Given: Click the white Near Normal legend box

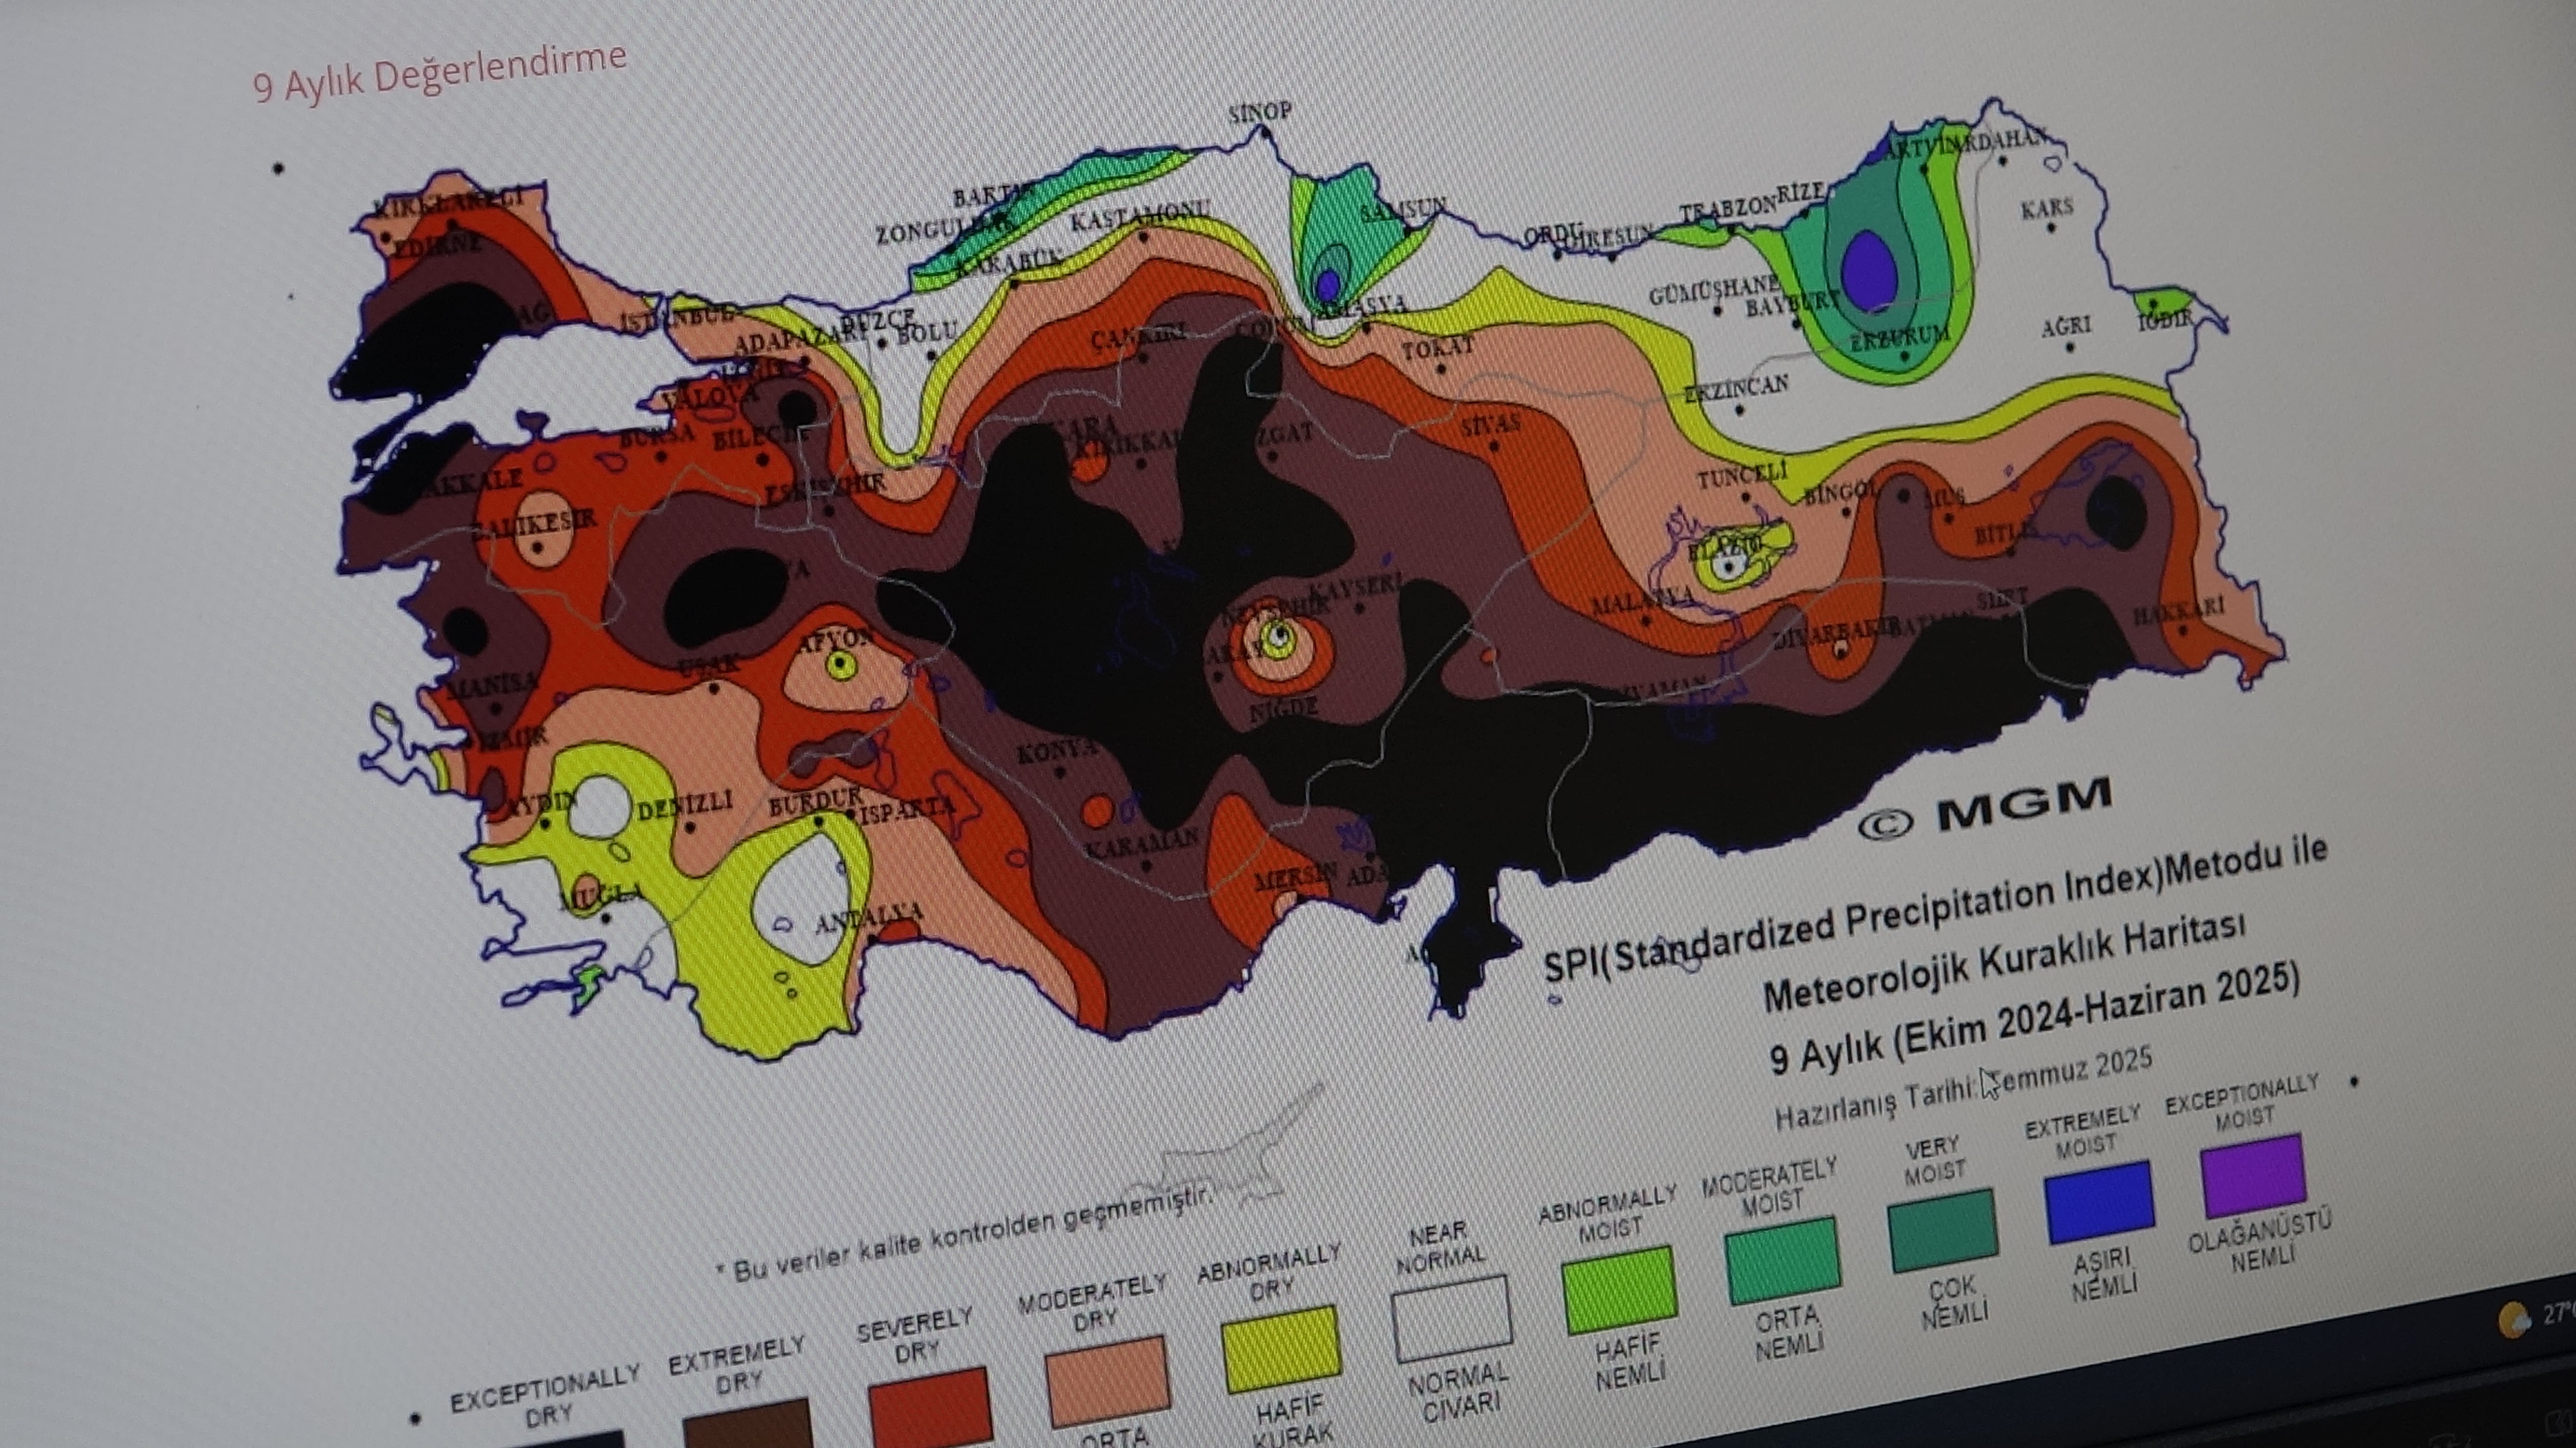Looking at the screenshot, I should [x=1452, y=1318].
